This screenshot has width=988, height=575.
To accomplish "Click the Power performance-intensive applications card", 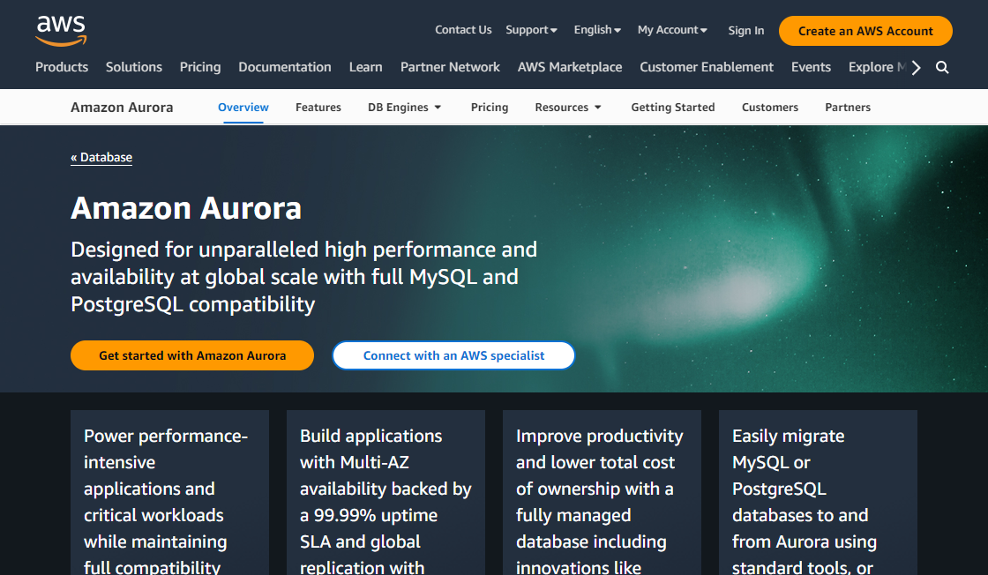I will [169, 492].
